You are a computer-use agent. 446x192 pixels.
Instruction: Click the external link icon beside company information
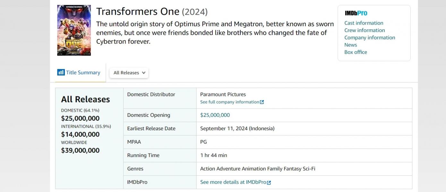pos(262,102)
